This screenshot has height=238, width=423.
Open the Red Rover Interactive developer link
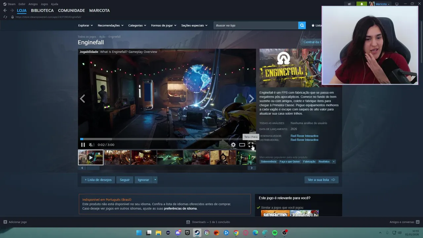coord(304,136)
